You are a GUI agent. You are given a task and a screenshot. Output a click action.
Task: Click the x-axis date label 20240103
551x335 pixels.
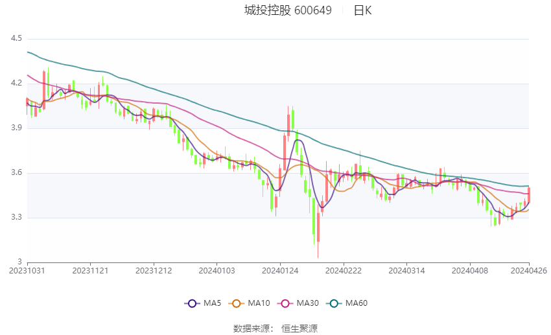pyautogui.click(x=217, y=271)
